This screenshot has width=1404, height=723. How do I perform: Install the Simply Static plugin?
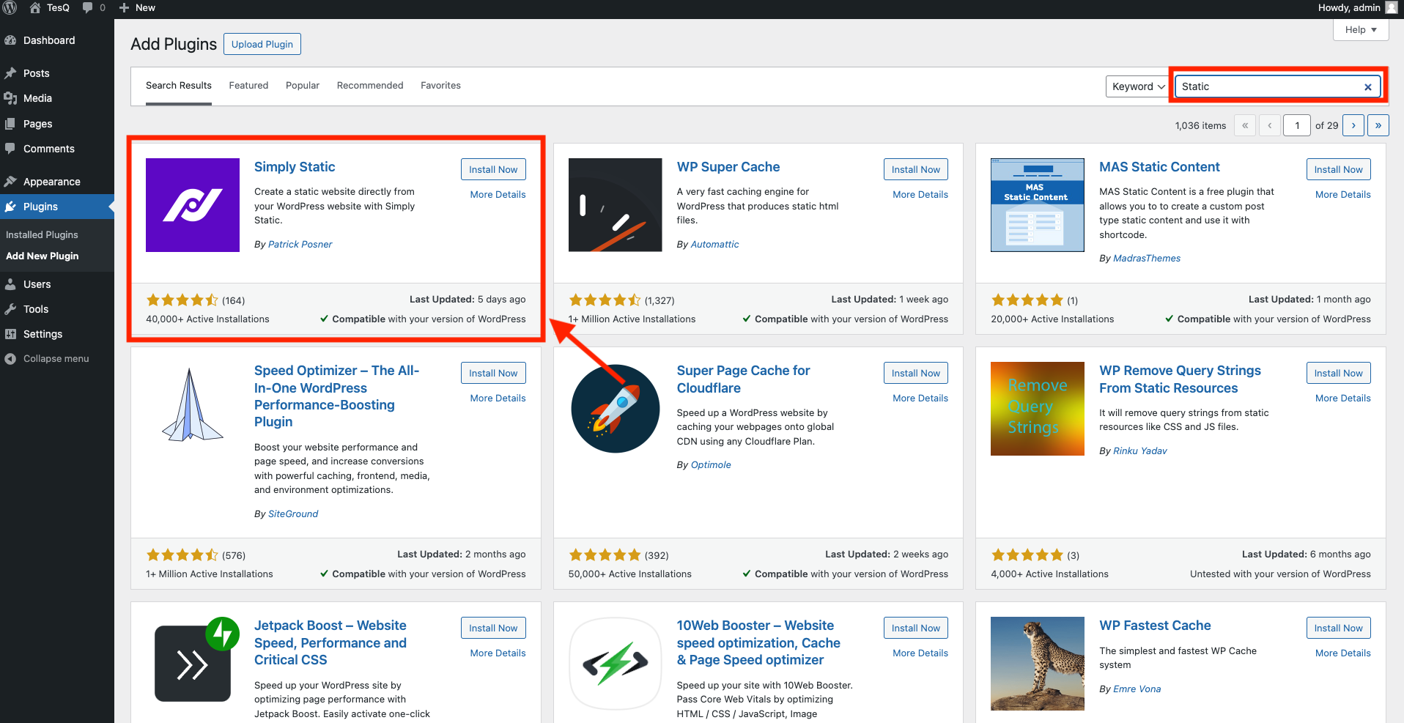pyautogui.click(x=493, y=169)
